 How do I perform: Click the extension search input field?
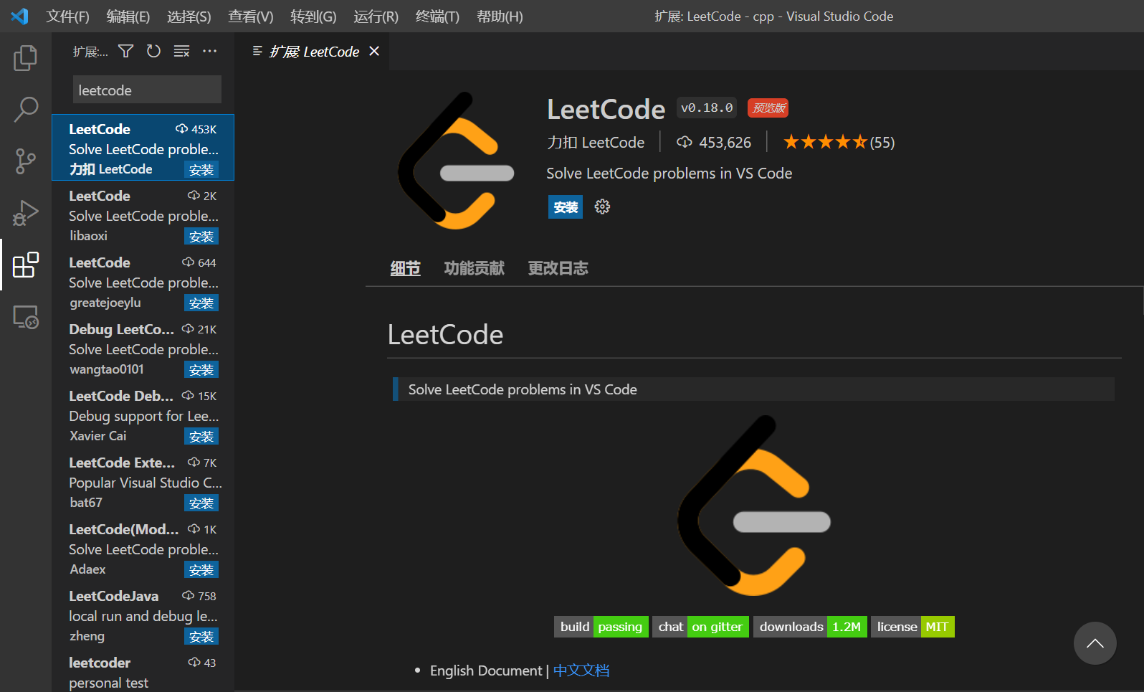pos(147,90)
